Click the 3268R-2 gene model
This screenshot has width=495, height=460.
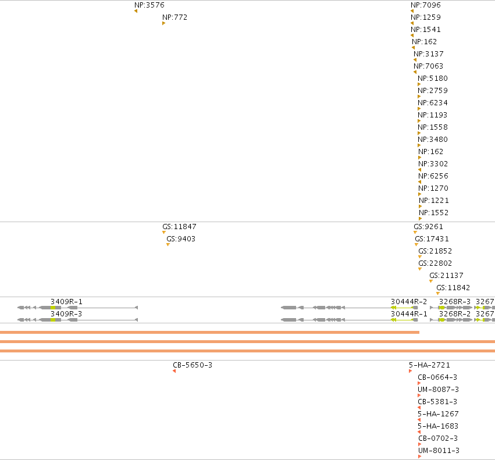[451, 320]
